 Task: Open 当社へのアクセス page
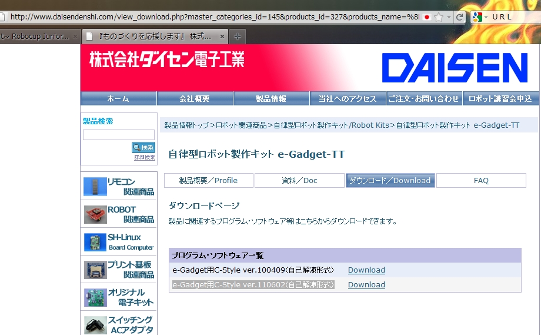click(348, 98)
